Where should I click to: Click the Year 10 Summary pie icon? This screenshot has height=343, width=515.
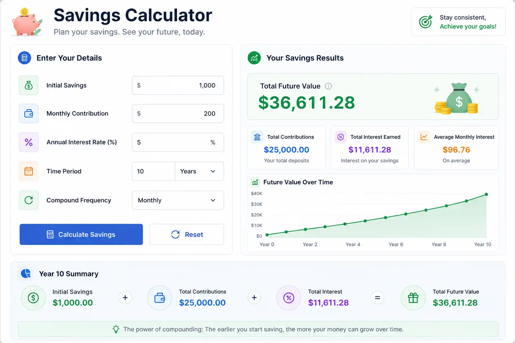(x=26, y=274)
